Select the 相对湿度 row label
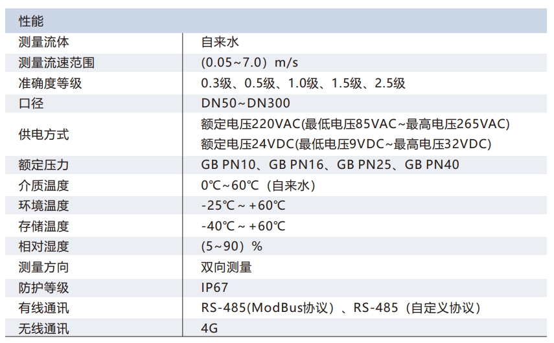The width and height of the screenshot is (554, 343). (44, 247)
